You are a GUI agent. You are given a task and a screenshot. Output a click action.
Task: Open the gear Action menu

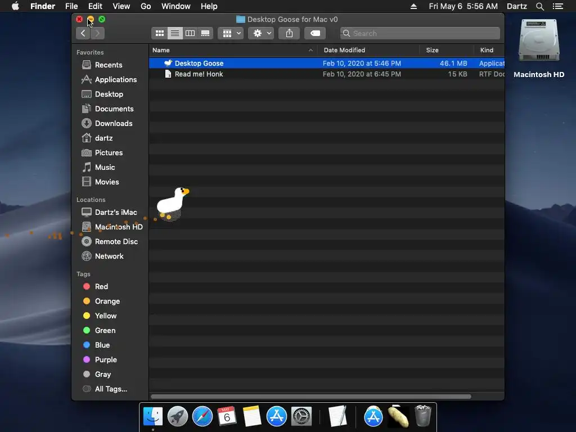click(261, 33)
